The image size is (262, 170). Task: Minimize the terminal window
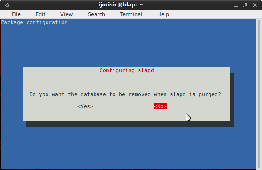(x=236, y=6)
